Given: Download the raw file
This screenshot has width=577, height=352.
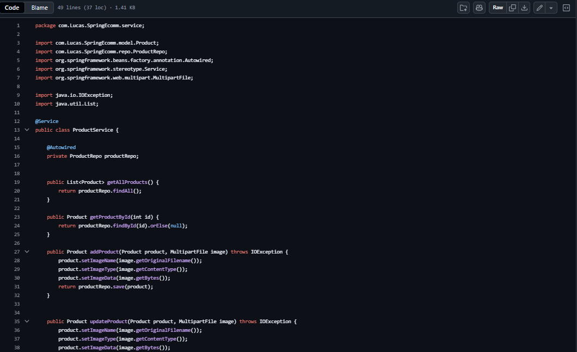Looking at the screenshot, I should 524,8.
